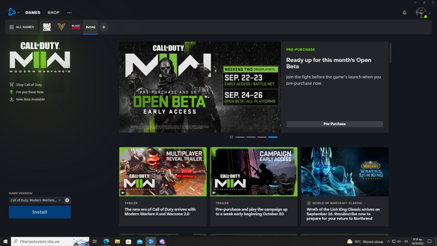The height and width of the screenshot is (246, 437).
Task: Click the muted volume tray icon
Action: pyautogui.click(x=399, y=242)
